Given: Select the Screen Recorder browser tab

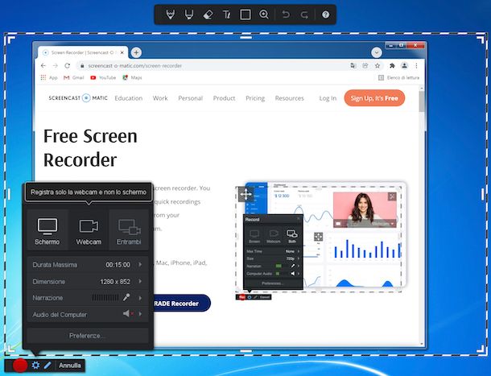Looking at the screenshot, I should pyautogui.click(x=82, y=52).
